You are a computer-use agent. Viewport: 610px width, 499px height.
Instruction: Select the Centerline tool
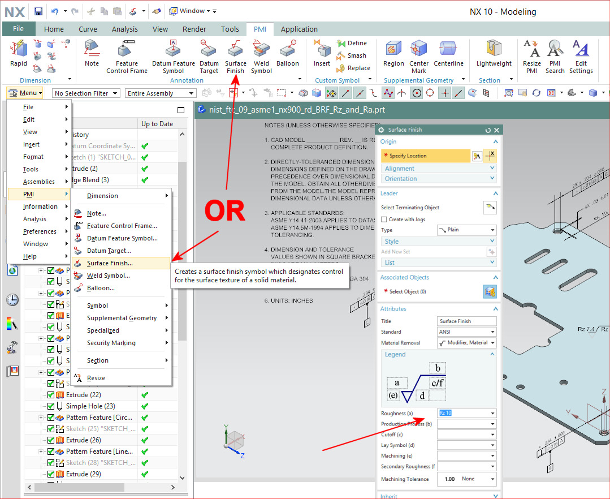pos(448,53)
